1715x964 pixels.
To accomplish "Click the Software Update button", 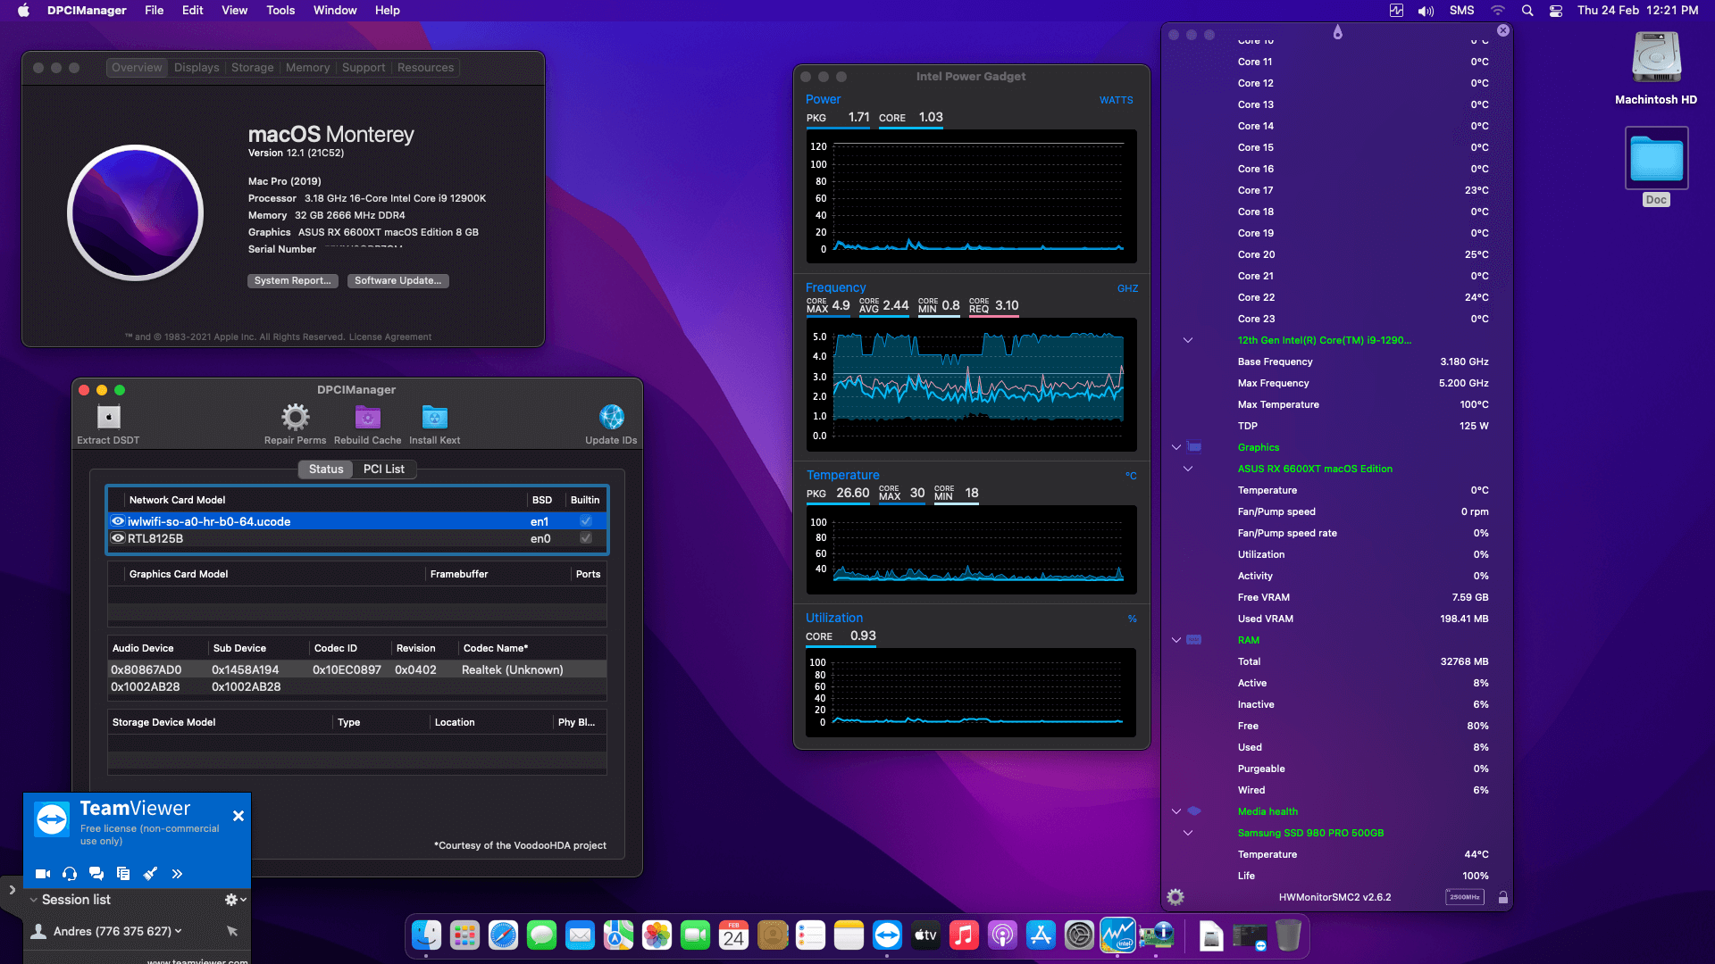I will coord(397,281).
